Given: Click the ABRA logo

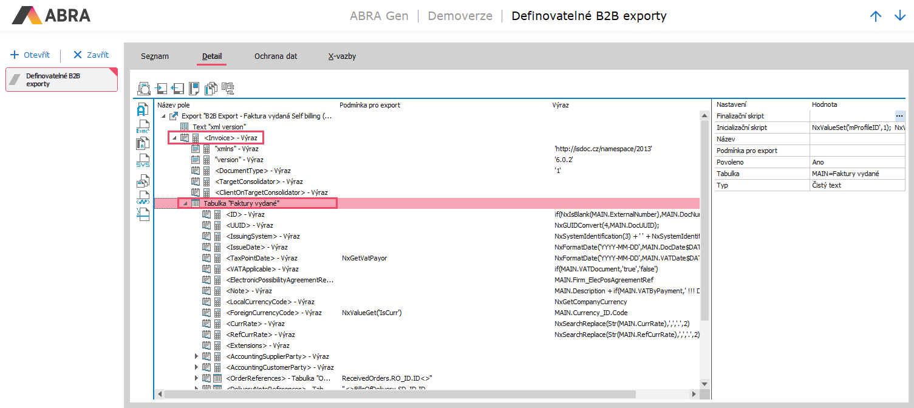Looking at the screenshot, I should coord(52,15).
